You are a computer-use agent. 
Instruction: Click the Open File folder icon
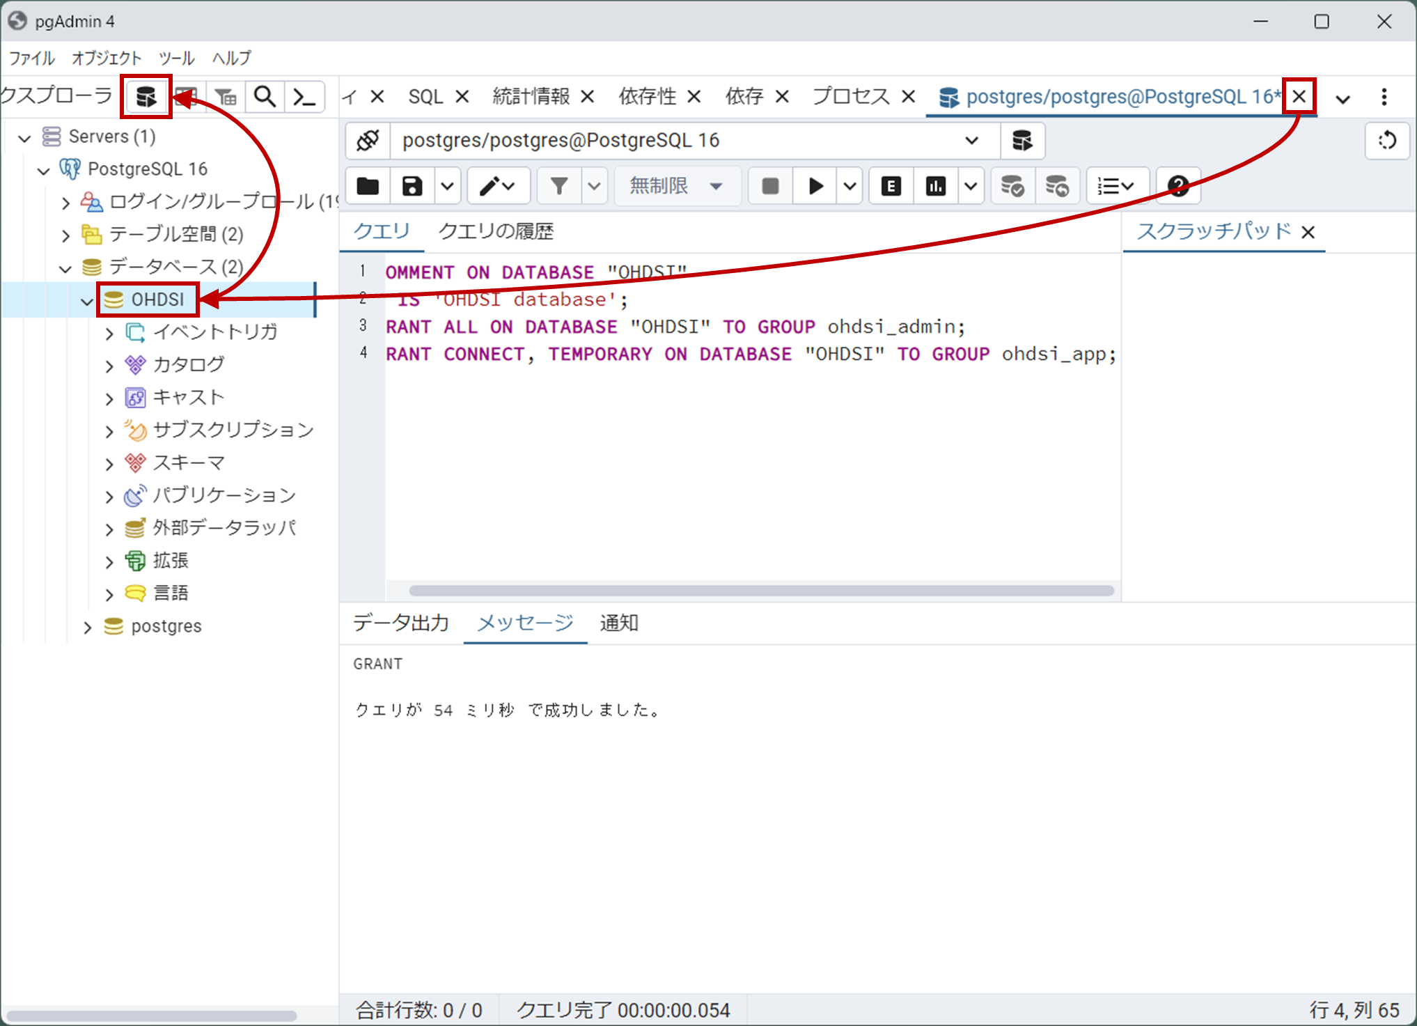tap(368, 186)
